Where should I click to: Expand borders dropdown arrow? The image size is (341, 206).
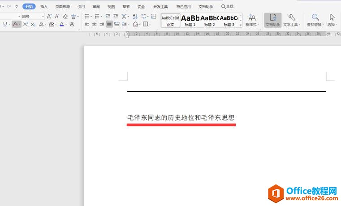point(150,24)
